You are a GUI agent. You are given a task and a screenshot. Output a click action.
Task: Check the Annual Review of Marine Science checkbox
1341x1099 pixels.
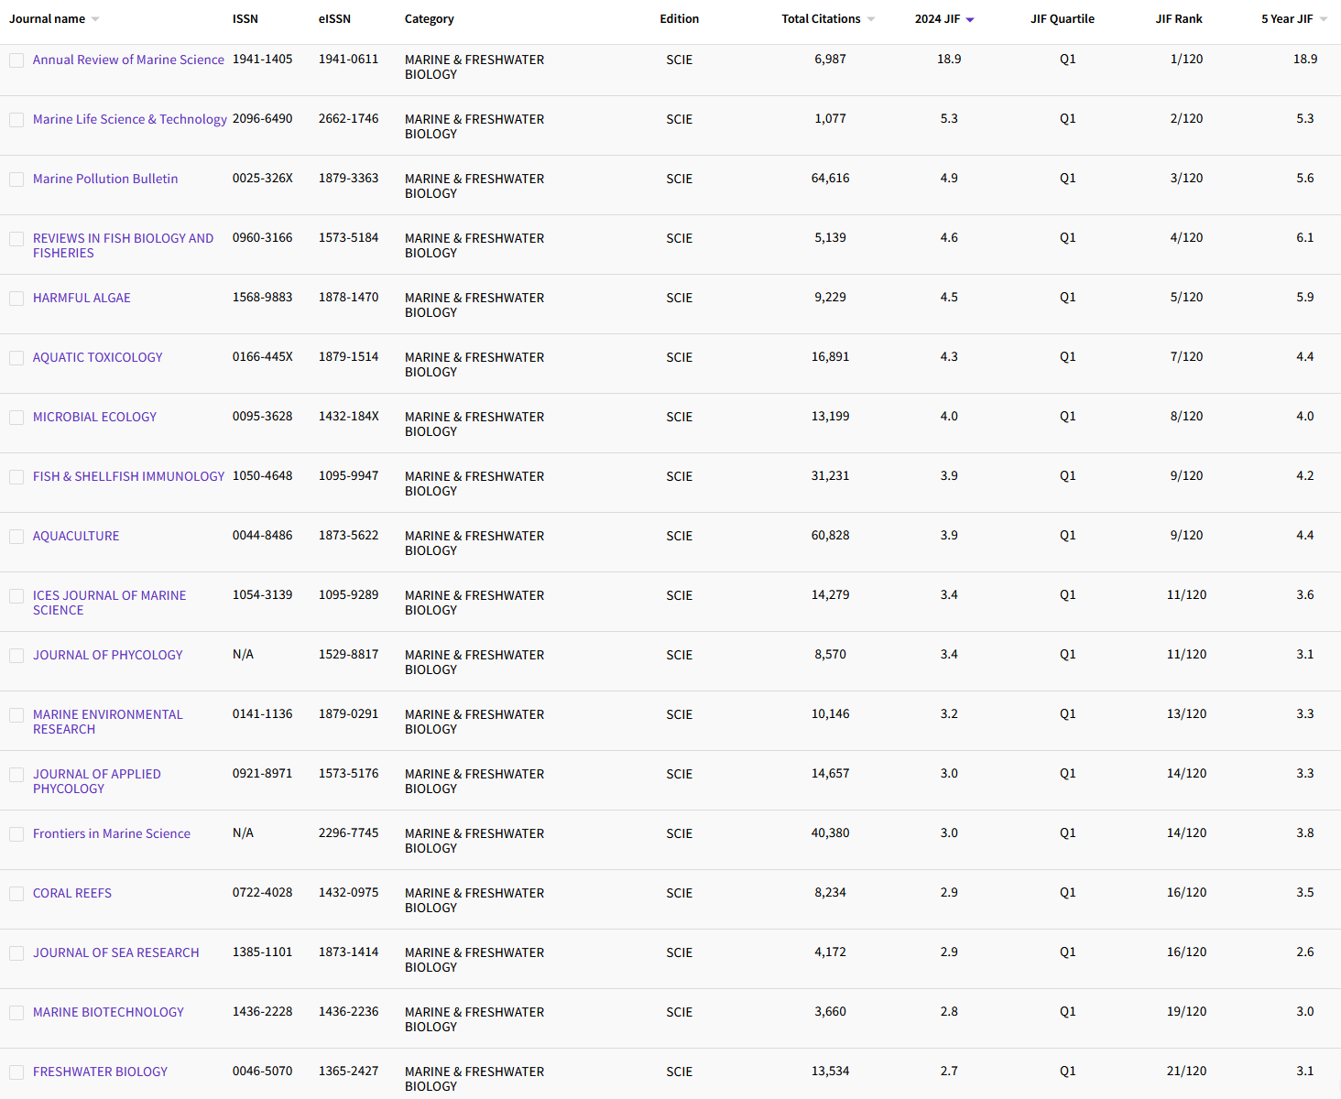(16, 60)
